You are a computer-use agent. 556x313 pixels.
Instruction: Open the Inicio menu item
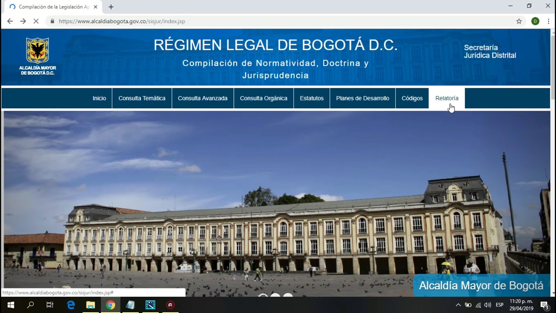99,98
